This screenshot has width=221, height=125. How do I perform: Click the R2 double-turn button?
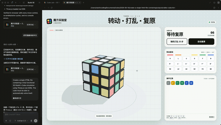point(170,69)
